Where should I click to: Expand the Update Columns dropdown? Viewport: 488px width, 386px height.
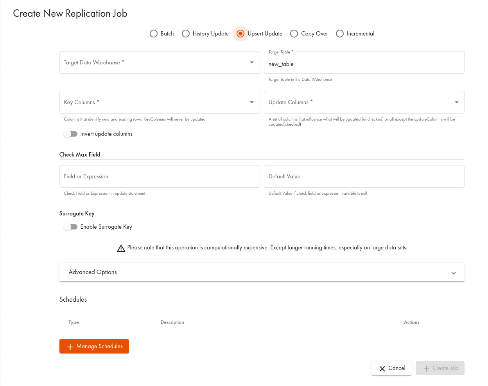[x=364, y=102]
